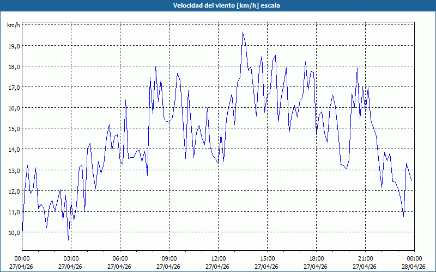
Task: Click the 16,0 value on the y-axis
Action: pyautogui.click(x=14, y=108)
